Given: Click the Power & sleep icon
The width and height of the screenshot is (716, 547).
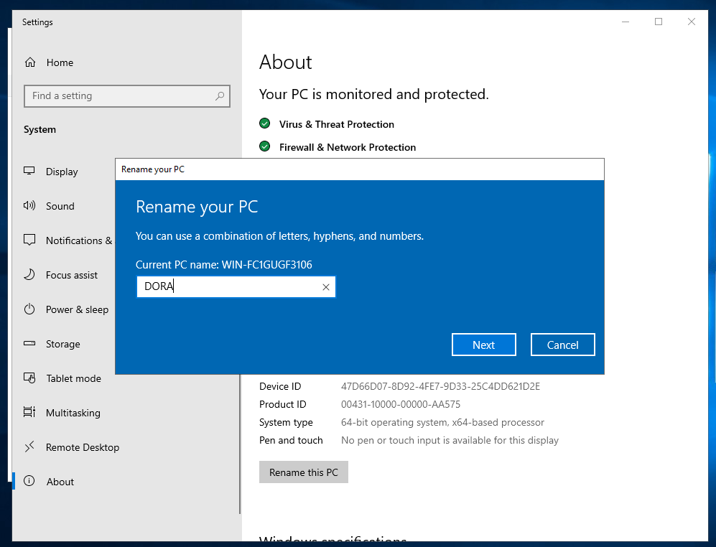Looking at the screenshot, I should click(29, 309).
